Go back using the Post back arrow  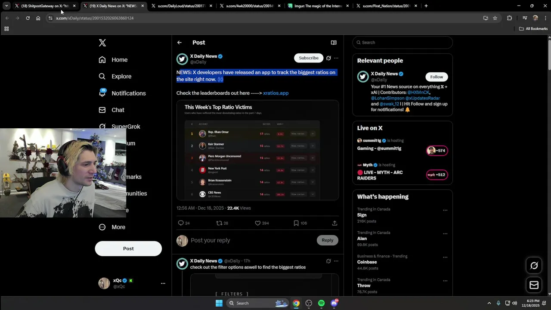[x=180, y=43]
